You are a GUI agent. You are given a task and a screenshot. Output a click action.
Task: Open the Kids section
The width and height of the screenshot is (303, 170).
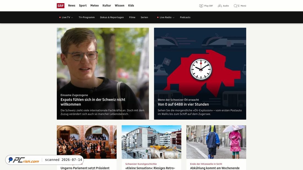click(x=131, y=5)
